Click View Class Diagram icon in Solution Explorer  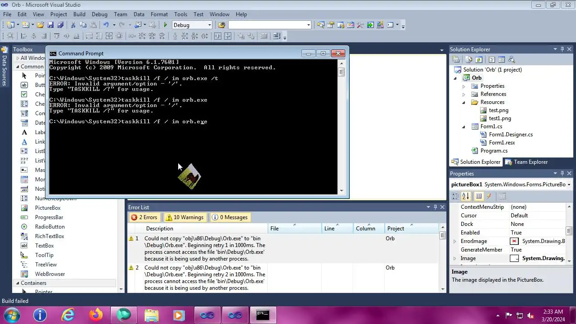(x=511, y=59)
